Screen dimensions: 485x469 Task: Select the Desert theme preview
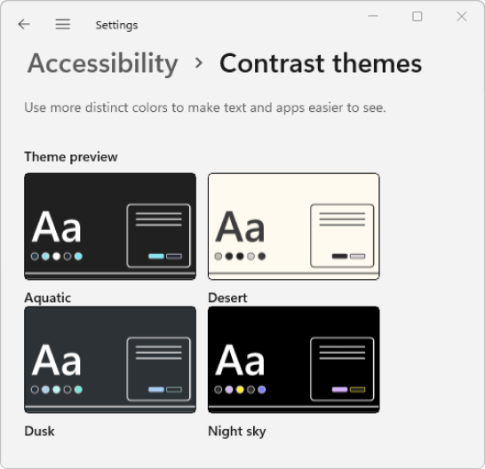tap(294, 227)
